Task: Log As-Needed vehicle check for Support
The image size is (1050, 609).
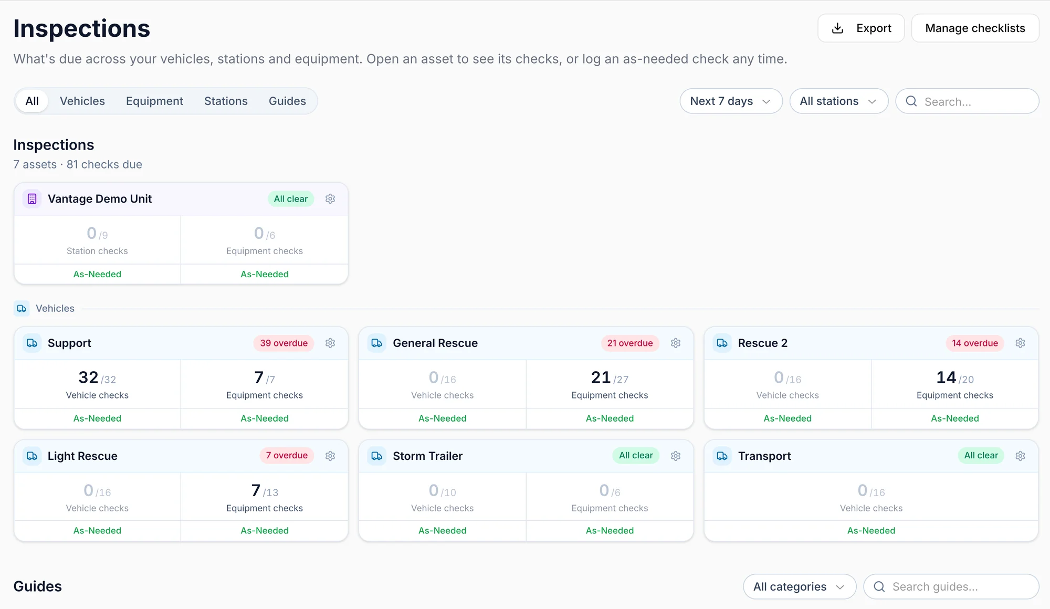Action: click(x=97, y=419)
